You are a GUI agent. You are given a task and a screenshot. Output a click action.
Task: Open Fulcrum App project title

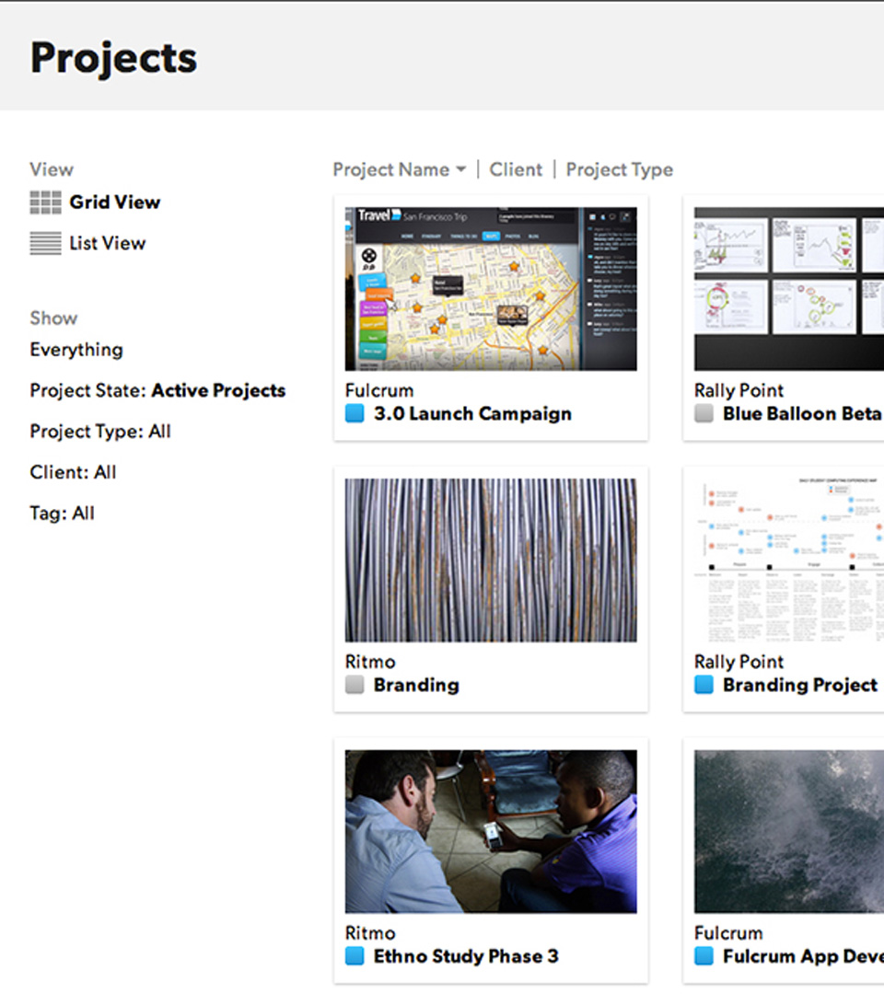(x=804, y=956)
